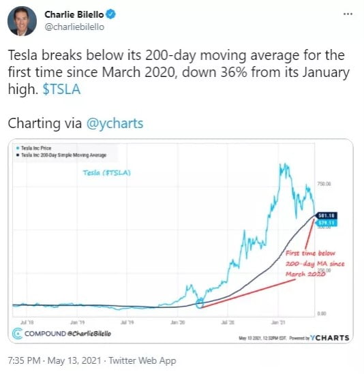Click the Tesla ($TSLA) chart annotation
This screenshot has width=364, height=374.
[x=107, y=172]
